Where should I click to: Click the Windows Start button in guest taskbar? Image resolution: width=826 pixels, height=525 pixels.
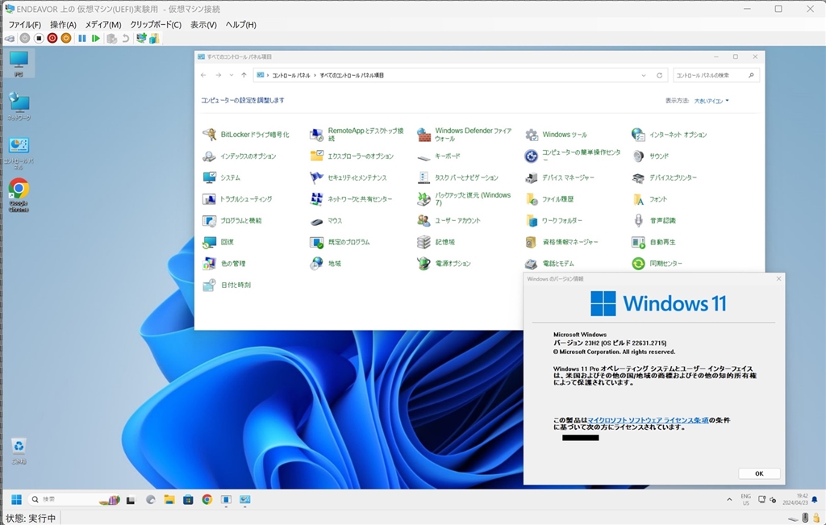click(x=16, y=499)
